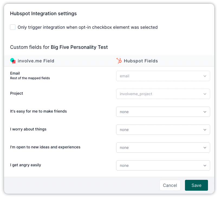The height and width of the screenshot is (198, 218).
Task: Open dropdown for "I'm open to new ideas and experiences"
Action: [163, 148]
